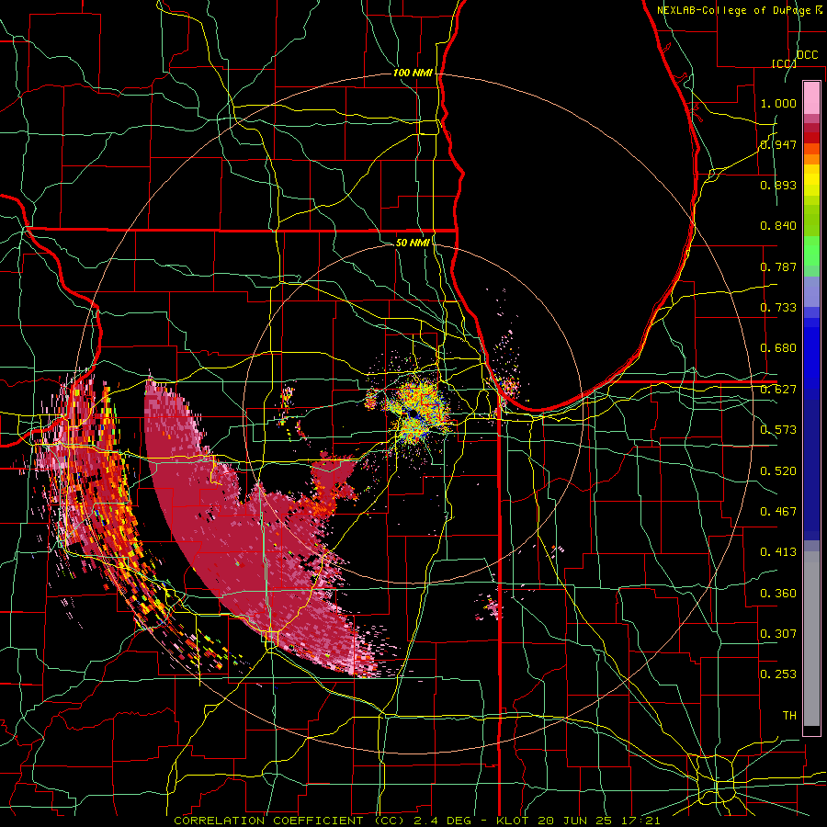Screen dimensions: 827x827
Task: Click the 0.520 color scale value
Action: pos(778,471)
